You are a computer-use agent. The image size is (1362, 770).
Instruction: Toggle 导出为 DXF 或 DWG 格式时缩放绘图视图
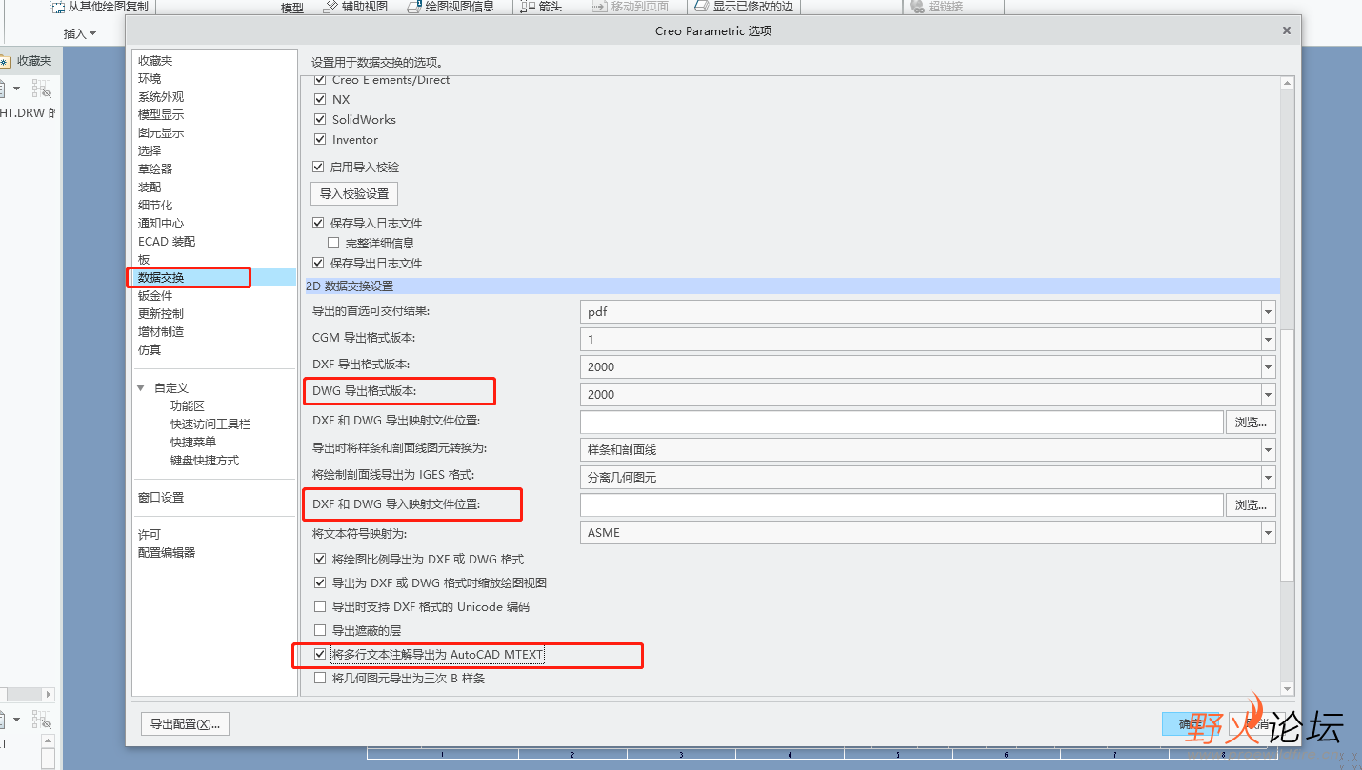pos(320,582)
